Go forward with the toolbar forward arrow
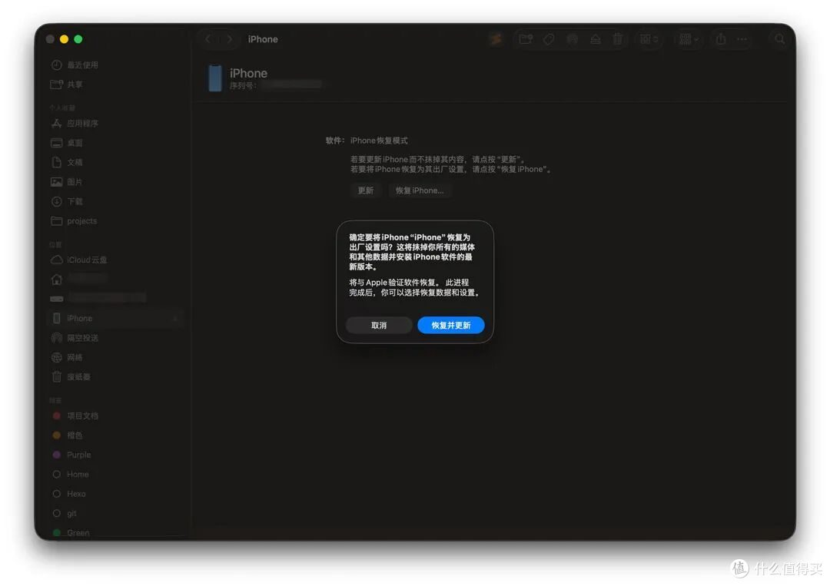The width and height of the screenshot is (830, 586). click(x=229, y=39)
